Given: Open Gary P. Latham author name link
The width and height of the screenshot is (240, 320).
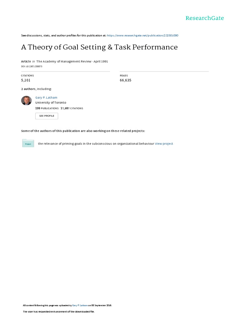Looking at the screenshot, I should pyautogui.click(x=46, y=97).
